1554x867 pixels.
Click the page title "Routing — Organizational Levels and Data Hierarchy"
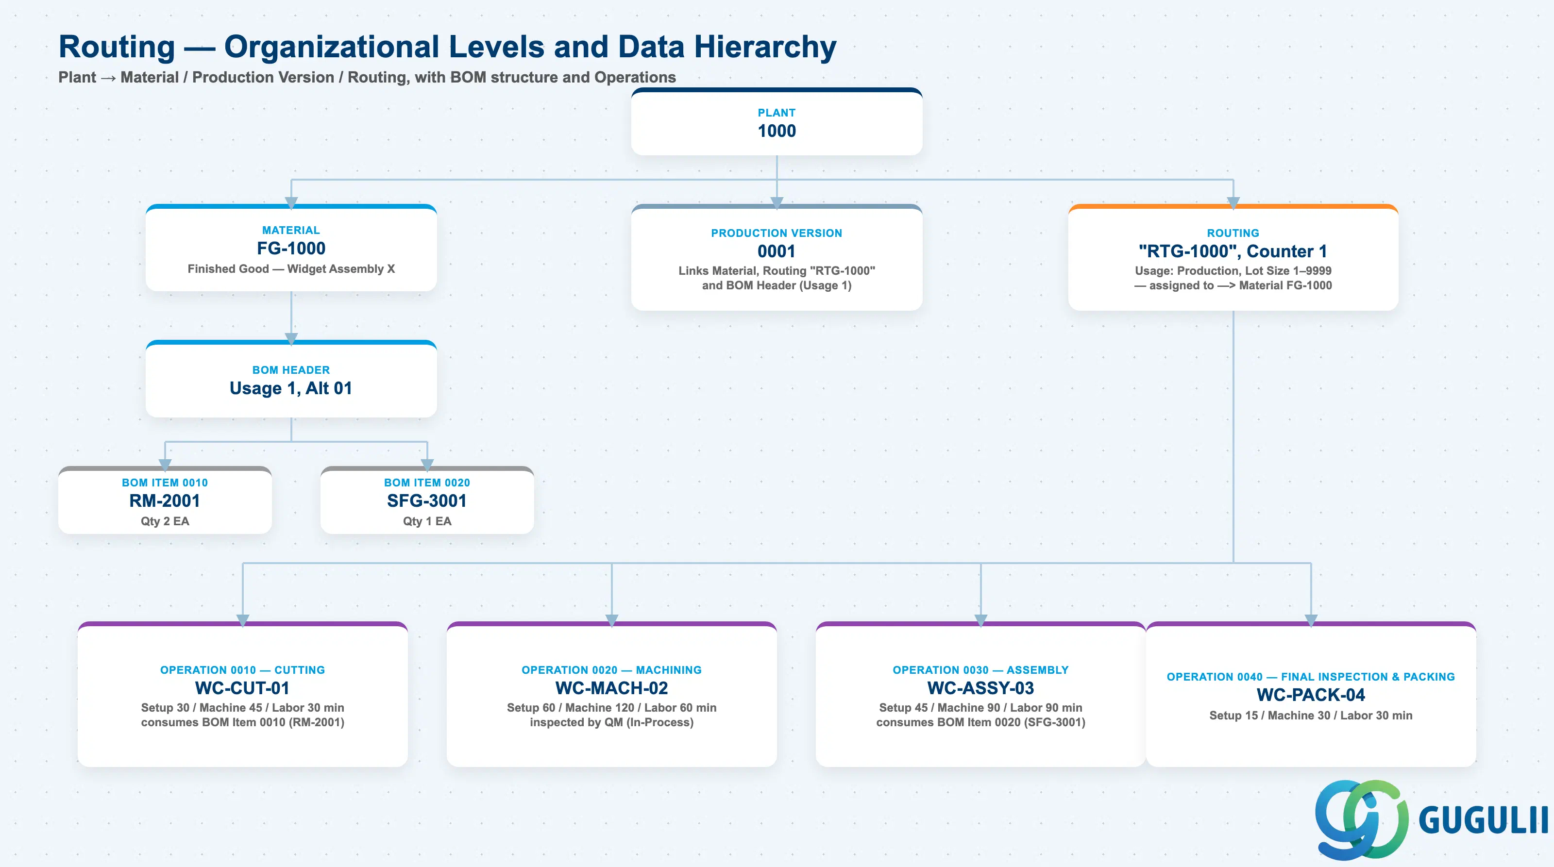coord(447,47)
